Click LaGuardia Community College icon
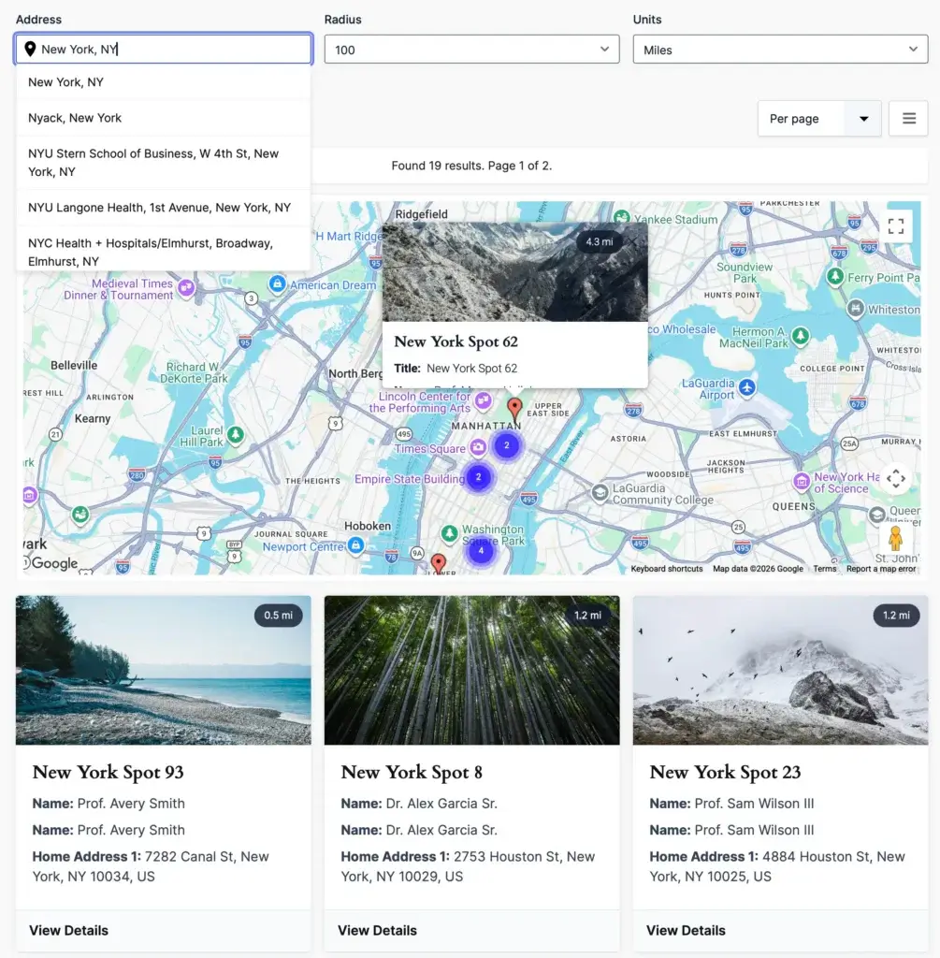940x958 pixels. click(x=600, y=492)
